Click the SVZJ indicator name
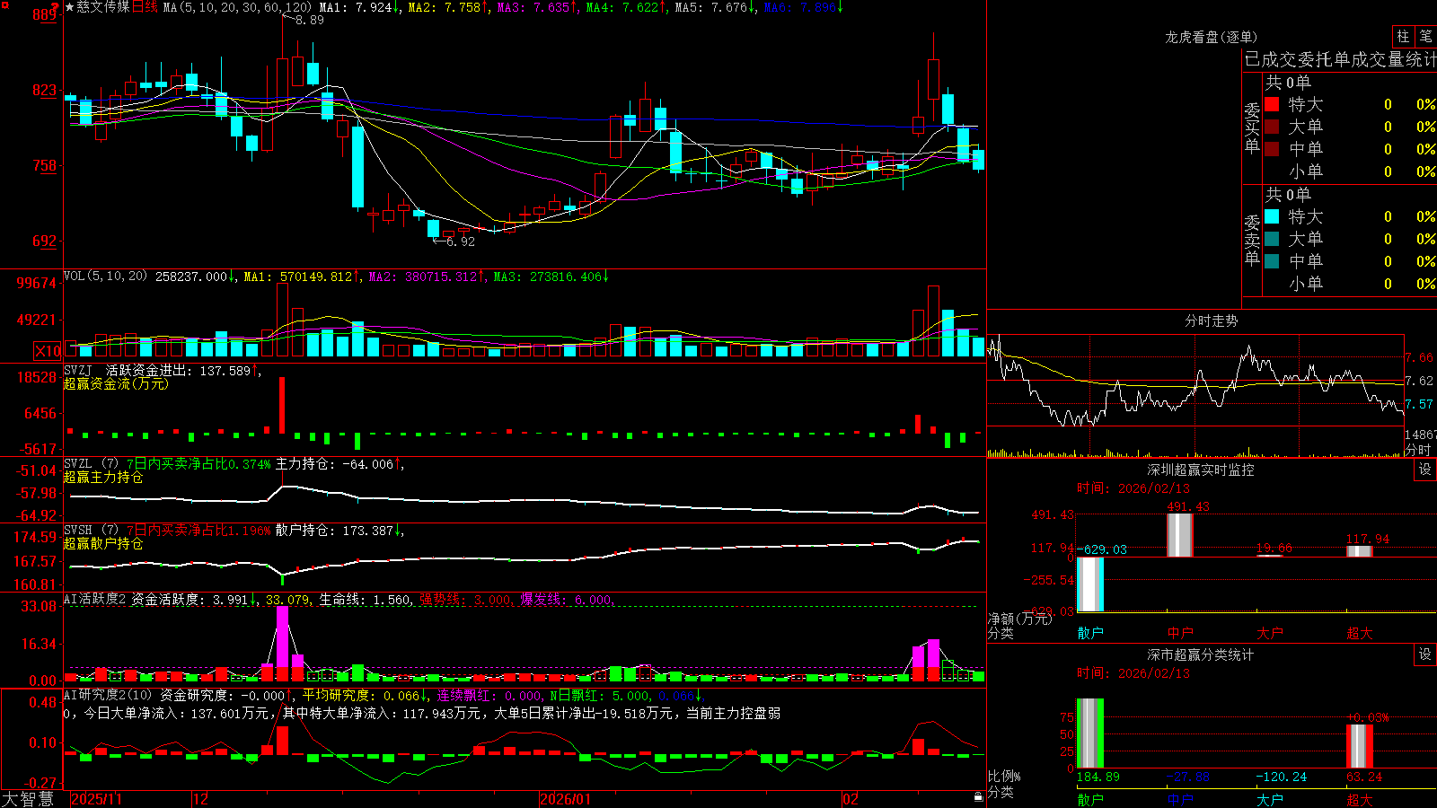 78,370
